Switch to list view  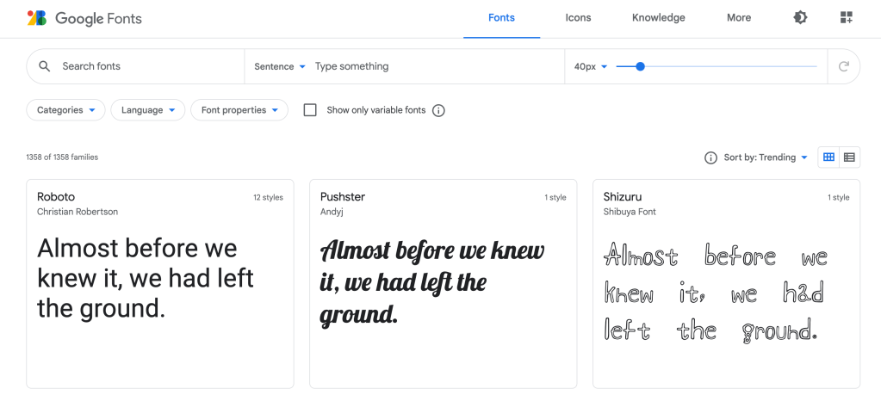[849, 157]
